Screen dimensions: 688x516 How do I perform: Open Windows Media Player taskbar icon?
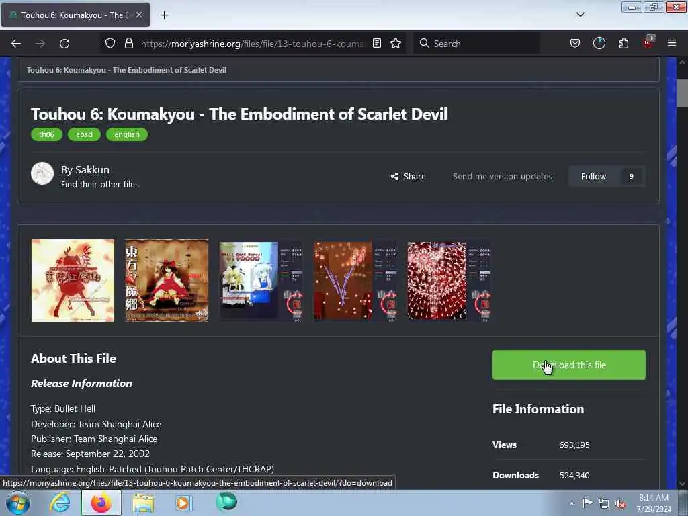pyautogui.click(x=183, y=503)
